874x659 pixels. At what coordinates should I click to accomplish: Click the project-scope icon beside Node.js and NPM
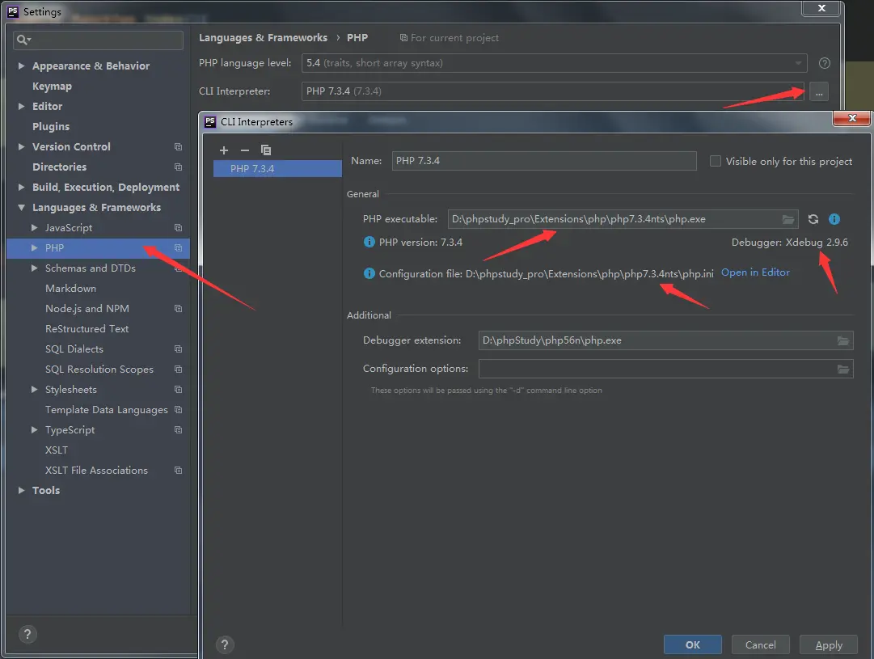179,308
